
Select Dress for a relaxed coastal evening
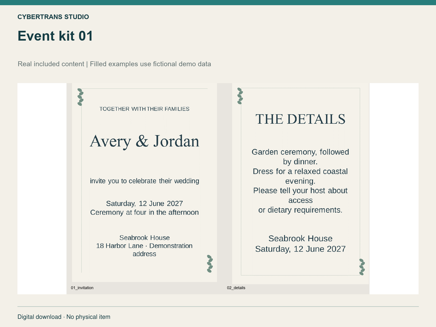click(300, 176)
